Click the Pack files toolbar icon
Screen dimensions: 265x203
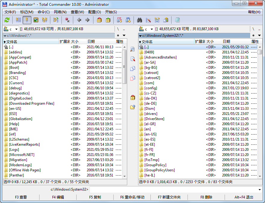click(99, 20)
